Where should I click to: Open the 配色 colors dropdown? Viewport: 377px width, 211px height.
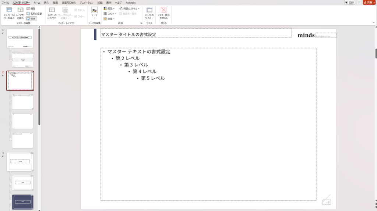point(109,8)
